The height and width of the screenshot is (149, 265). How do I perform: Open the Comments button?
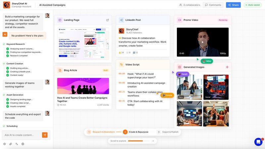[213, 5]
